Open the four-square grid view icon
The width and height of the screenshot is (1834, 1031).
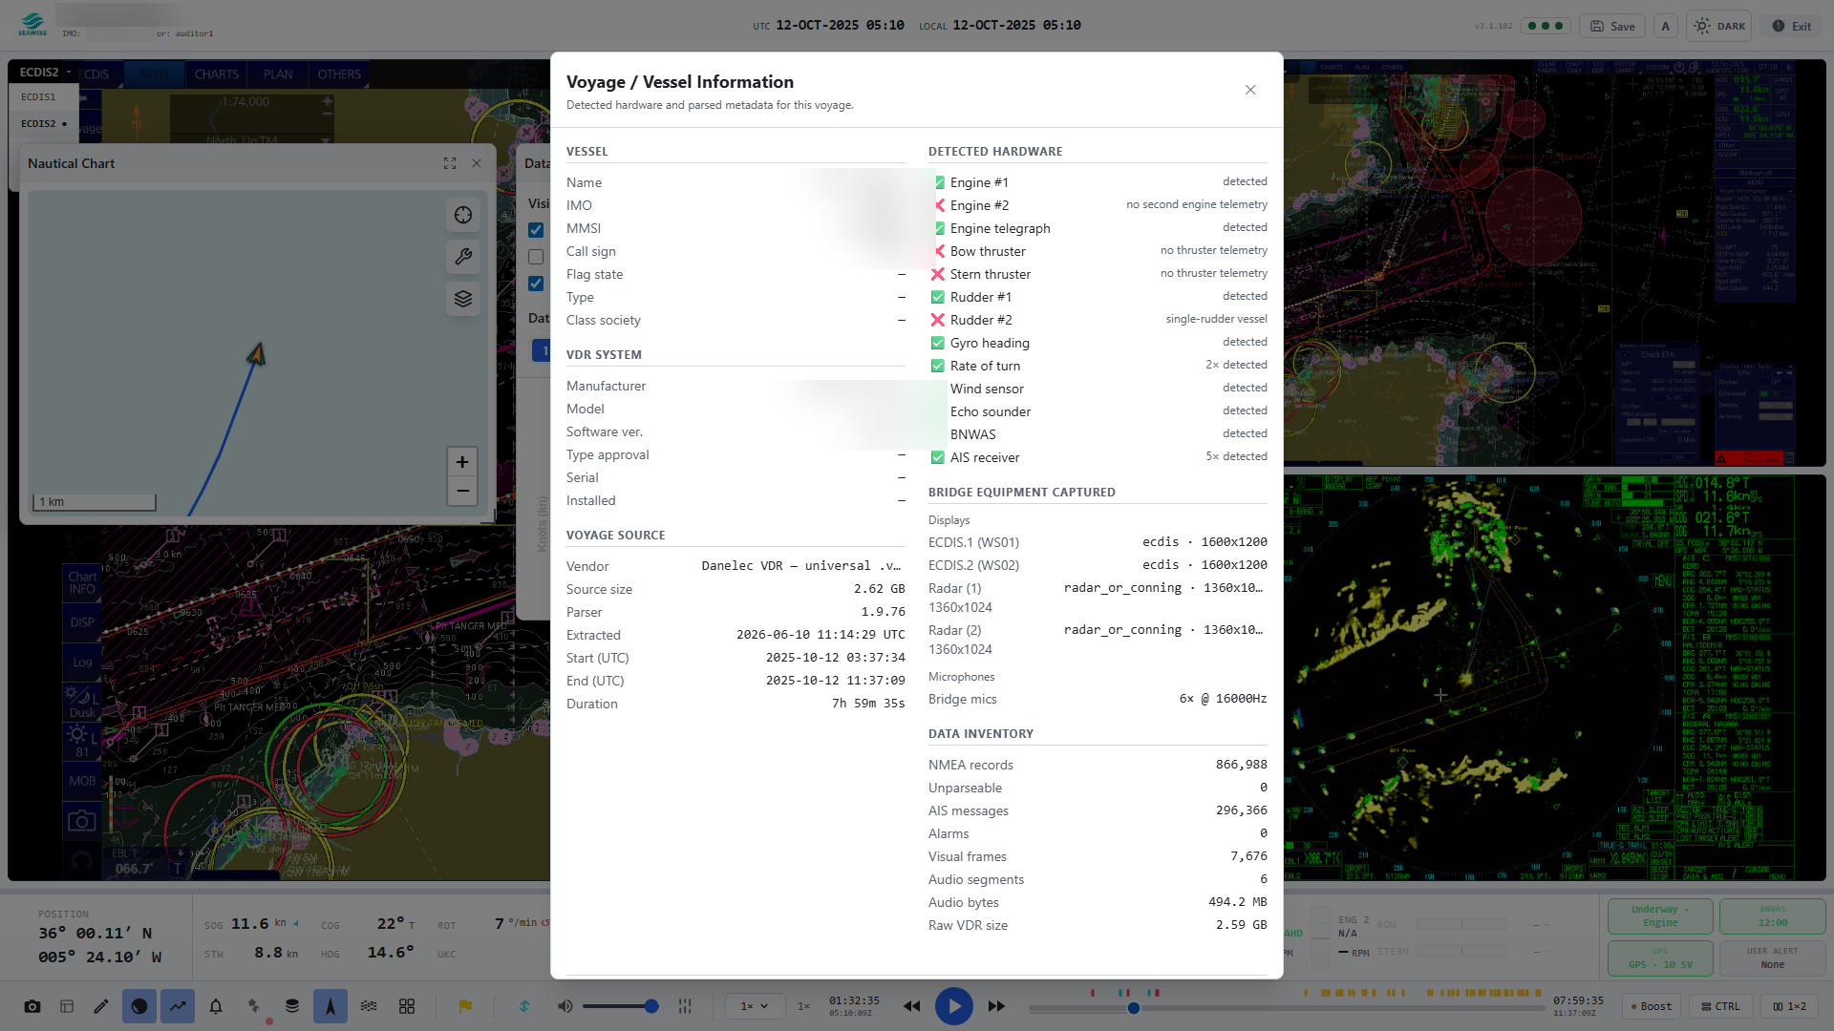(407, 1006)
